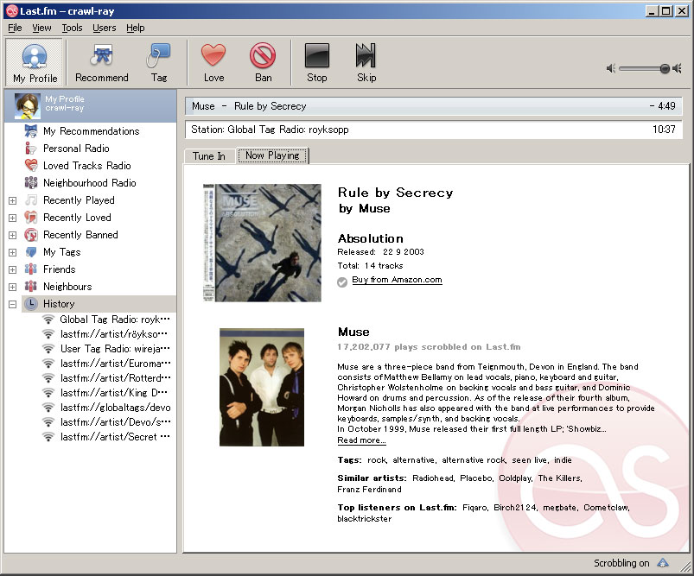Start Personal Radio from sidebar
Viewport: 694px width, 576px height.
pos(76,149)
